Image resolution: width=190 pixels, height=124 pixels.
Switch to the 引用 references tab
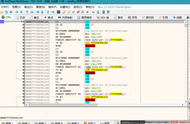[163, 18]
